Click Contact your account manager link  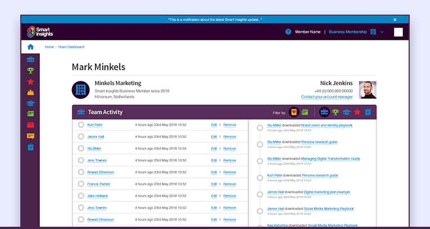(327, 97)
